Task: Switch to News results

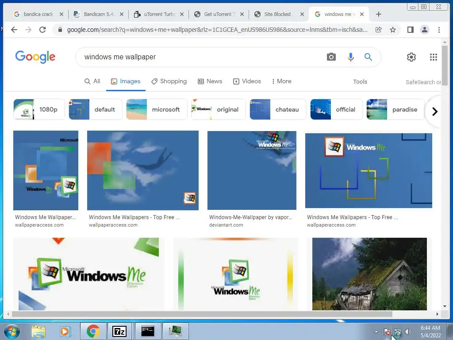Action: [210, 81]
